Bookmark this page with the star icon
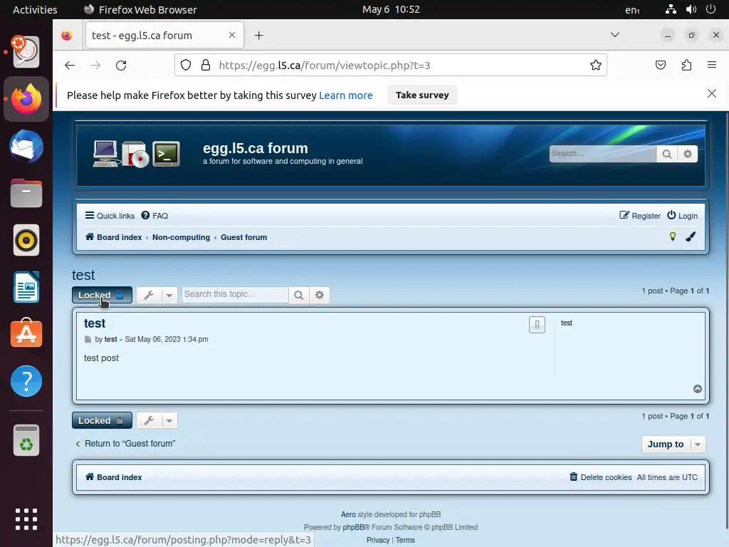729x547 pixels. pyautogui.click(x=596, y=65)
